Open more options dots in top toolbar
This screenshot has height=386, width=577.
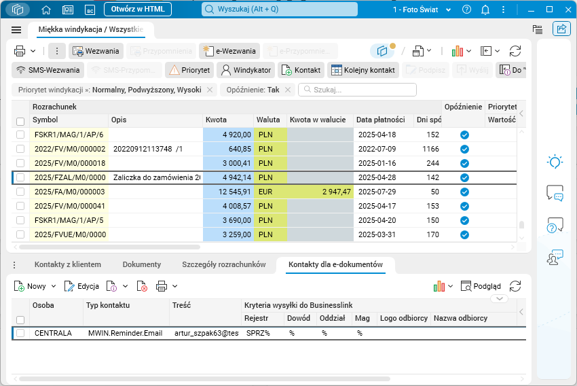tap(57, 51)
